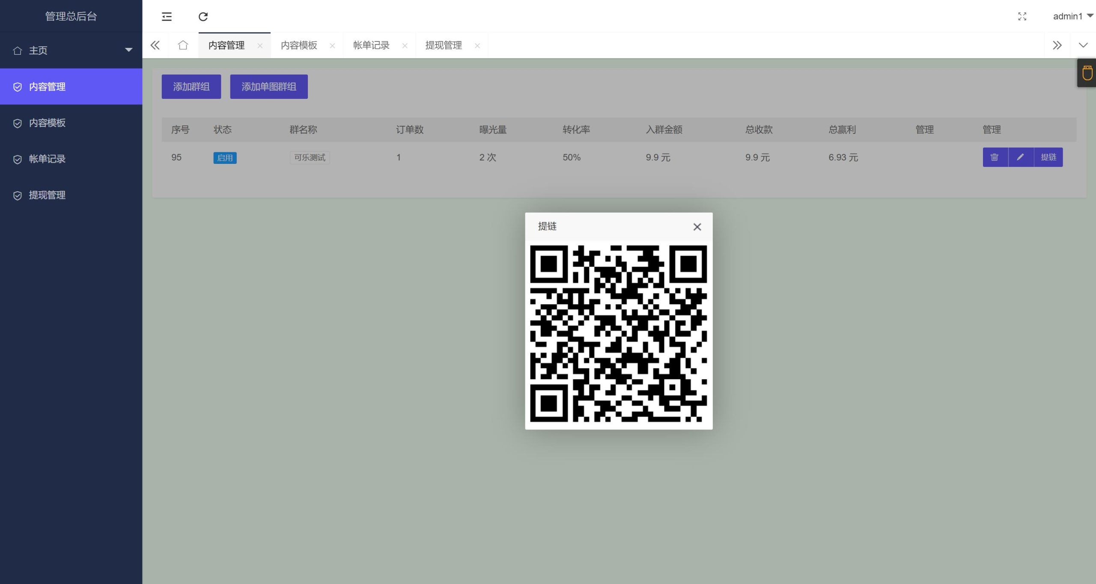
Task: Toggle the 启用 status badge
Action: point(225,158)
